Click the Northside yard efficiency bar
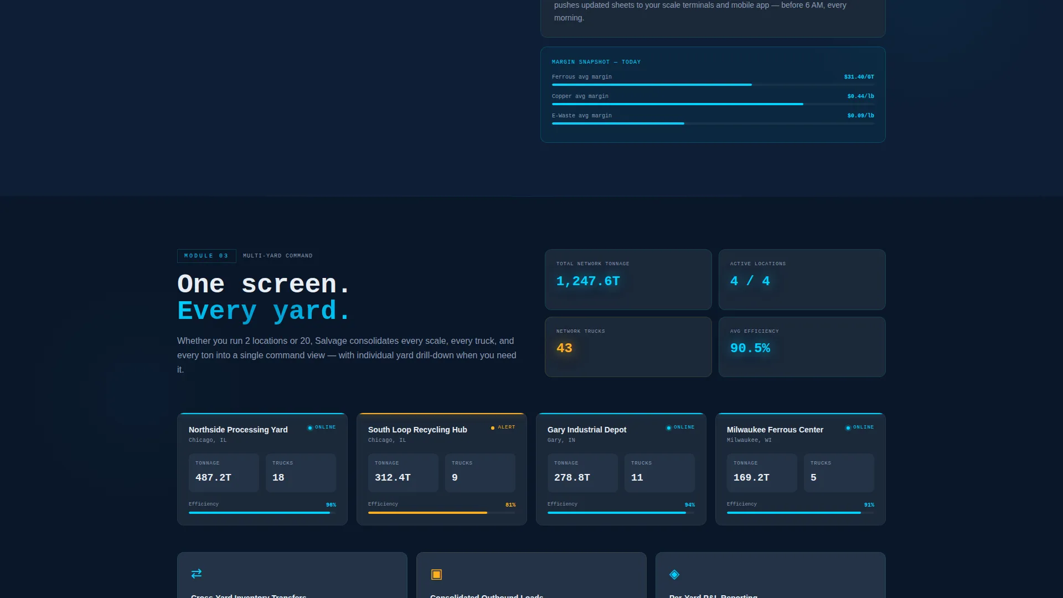1063x598 pixels. (x=262, y=513)
